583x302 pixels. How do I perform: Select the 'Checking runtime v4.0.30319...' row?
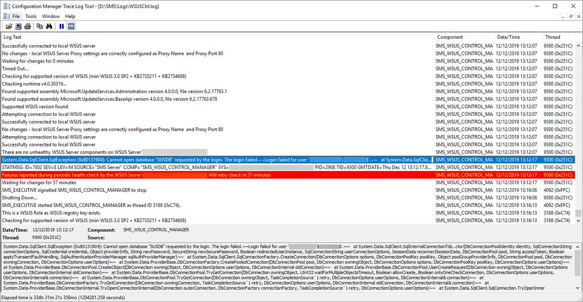coord(287,84)
